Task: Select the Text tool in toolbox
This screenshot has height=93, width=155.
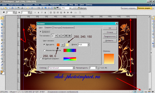Action: 2,30
